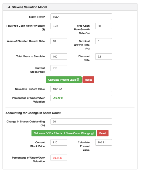Click the lower Current Stock Price field

59,142
